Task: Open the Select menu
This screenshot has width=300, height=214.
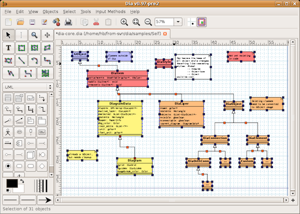Action: (69, 12)
